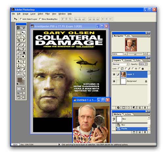Hide the Background layer eye icon
164x156 pixels.
(114, 81)
